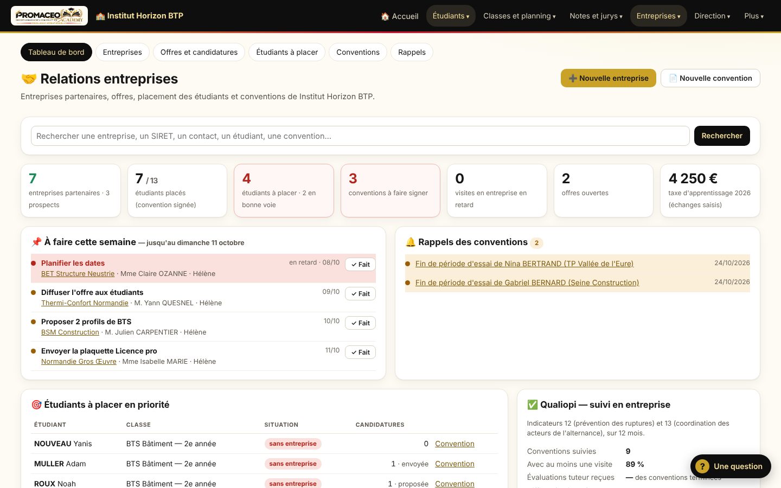
Task: Open the Étudiants dropdown menu
Action: (451, 16)
